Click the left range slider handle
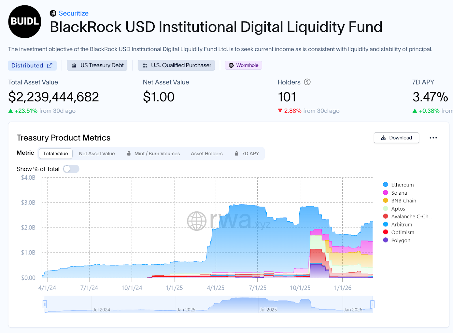Viewport: 453px width, 333px height. [45, 304]
